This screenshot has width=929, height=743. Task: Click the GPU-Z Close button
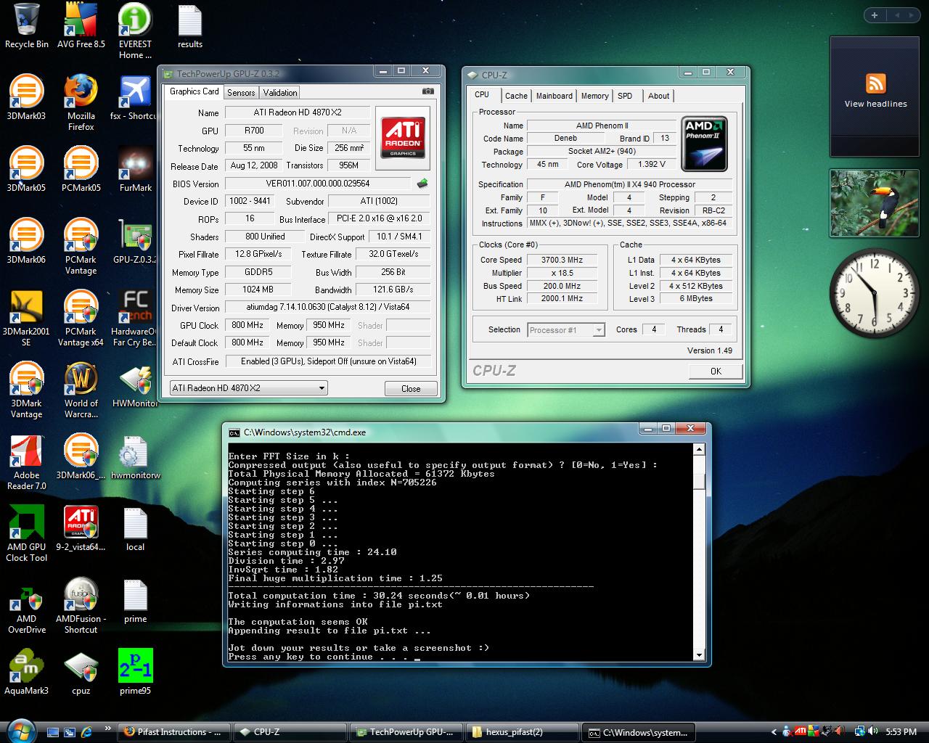point(411,388)
